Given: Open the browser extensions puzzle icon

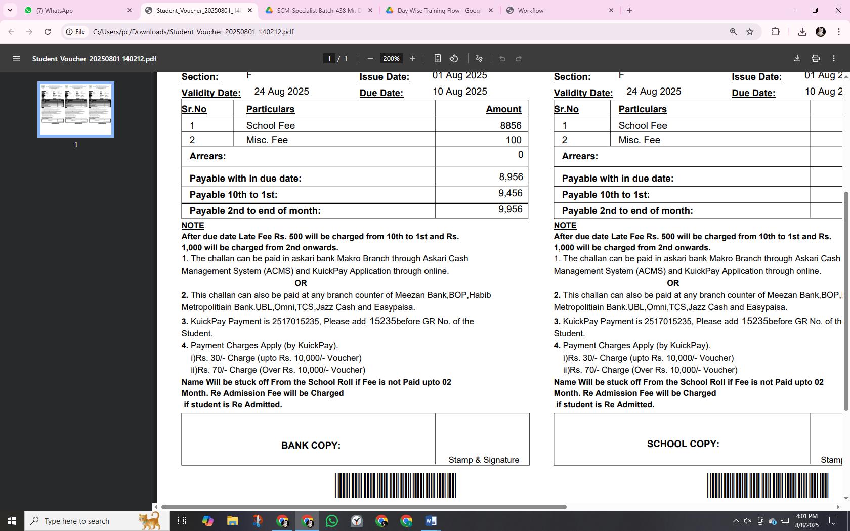Looking at the screenshot, I should pyautogui.click(x=775, y=32).
